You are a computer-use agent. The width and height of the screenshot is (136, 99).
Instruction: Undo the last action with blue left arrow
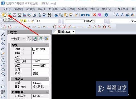coord(83,15)
